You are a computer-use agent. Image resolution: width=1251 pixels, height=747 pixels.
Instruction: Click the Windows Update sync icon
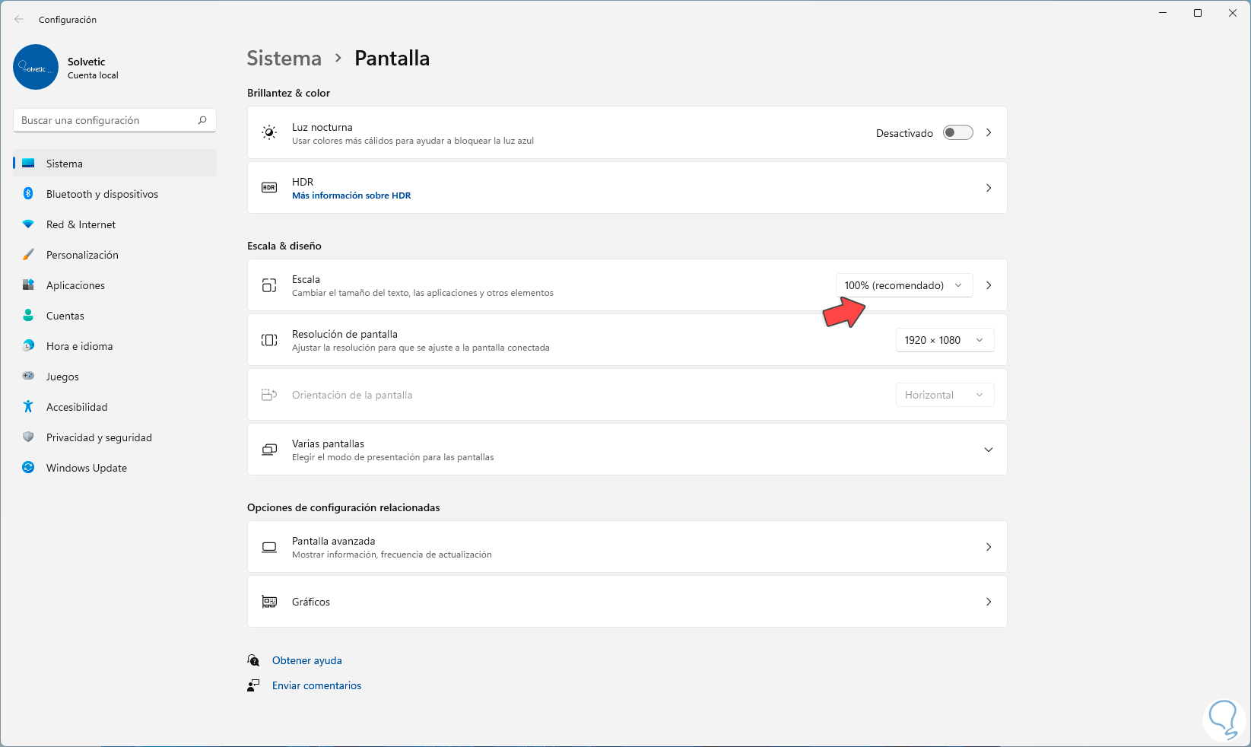[28, 468]
